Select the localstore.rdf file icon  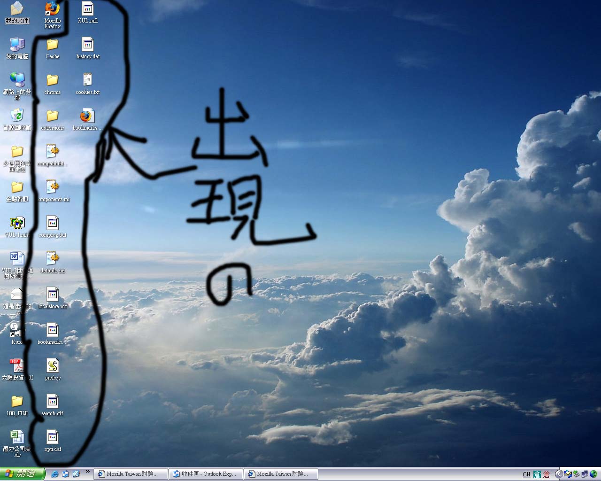coord(53,298)
